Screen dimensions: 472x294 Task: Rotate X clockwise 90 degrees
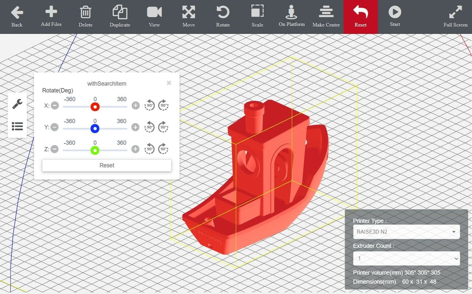coord(164,105)
